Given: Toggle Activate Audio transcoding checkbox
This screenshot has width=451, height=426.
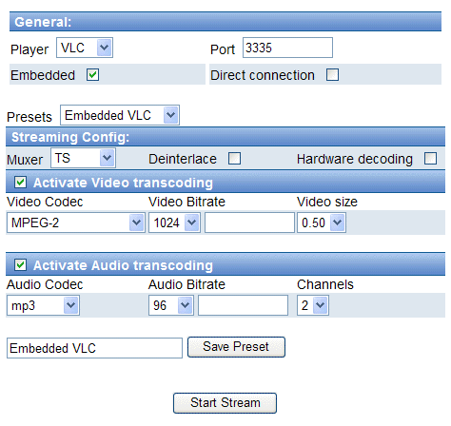Looking at the screenshot, I should [21, 265].
